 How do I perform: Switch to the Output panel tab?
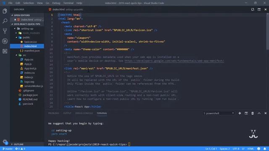[67, 113]
